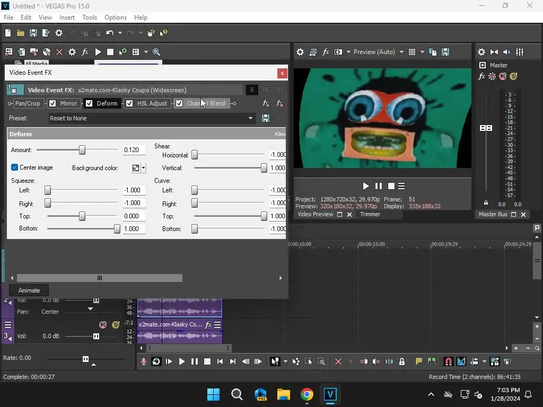Select the Video Preview tab
Image resolution: width=543 pixels, height=407 pixels.
click(315, 214)
